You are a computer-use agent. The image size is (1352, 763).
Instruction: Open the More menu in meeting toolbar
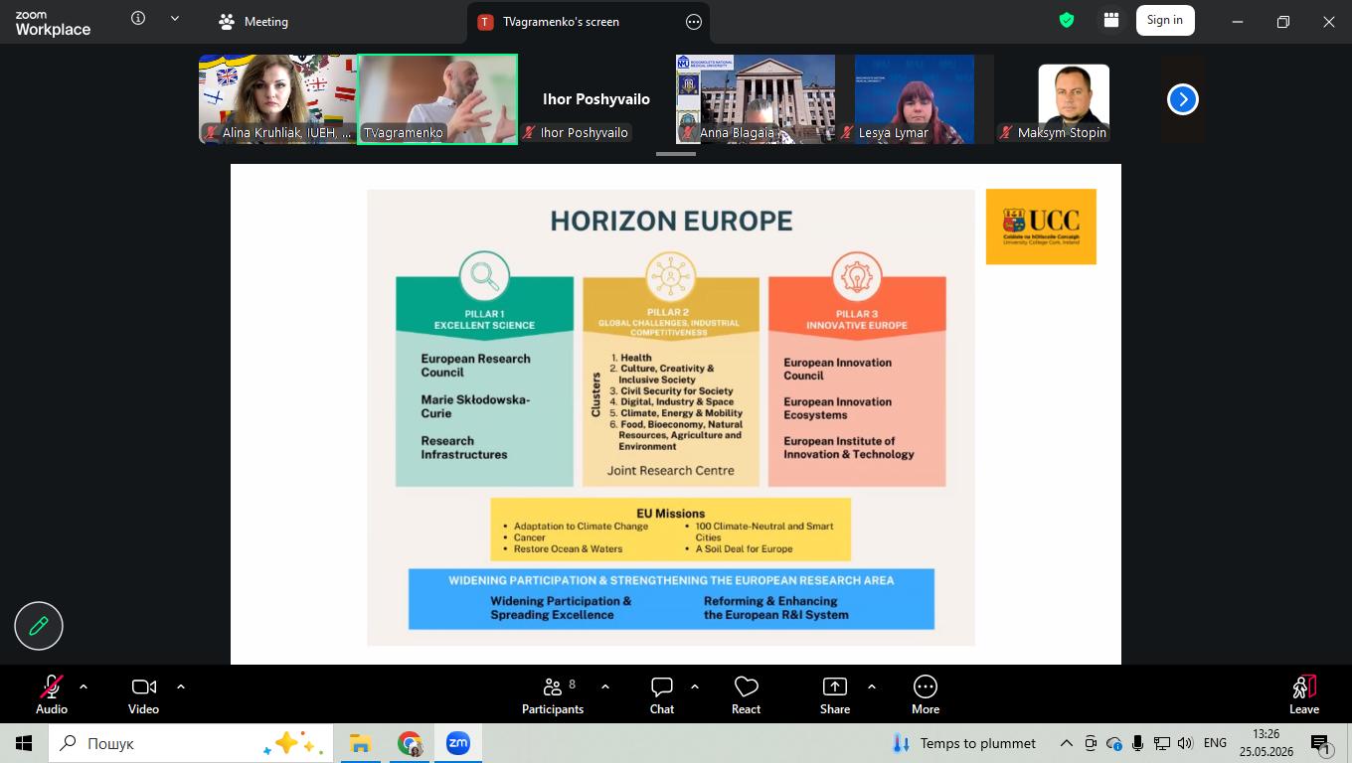pyautogui.click(x=926, y=694)
